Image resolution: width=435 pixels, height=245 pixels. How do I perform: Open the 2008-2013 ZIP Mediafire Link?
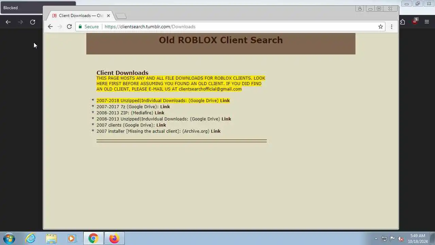click(159, 113)
